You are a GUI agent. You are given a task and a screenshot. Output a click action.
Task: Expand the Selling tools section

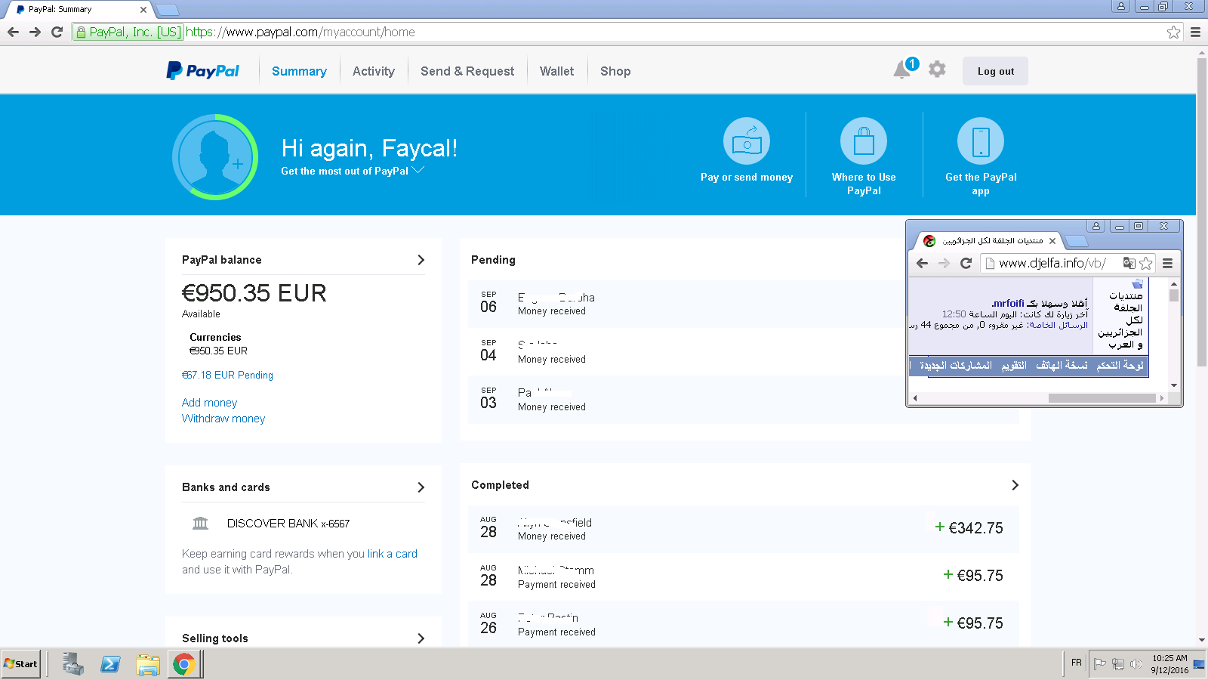coord(421,638)
